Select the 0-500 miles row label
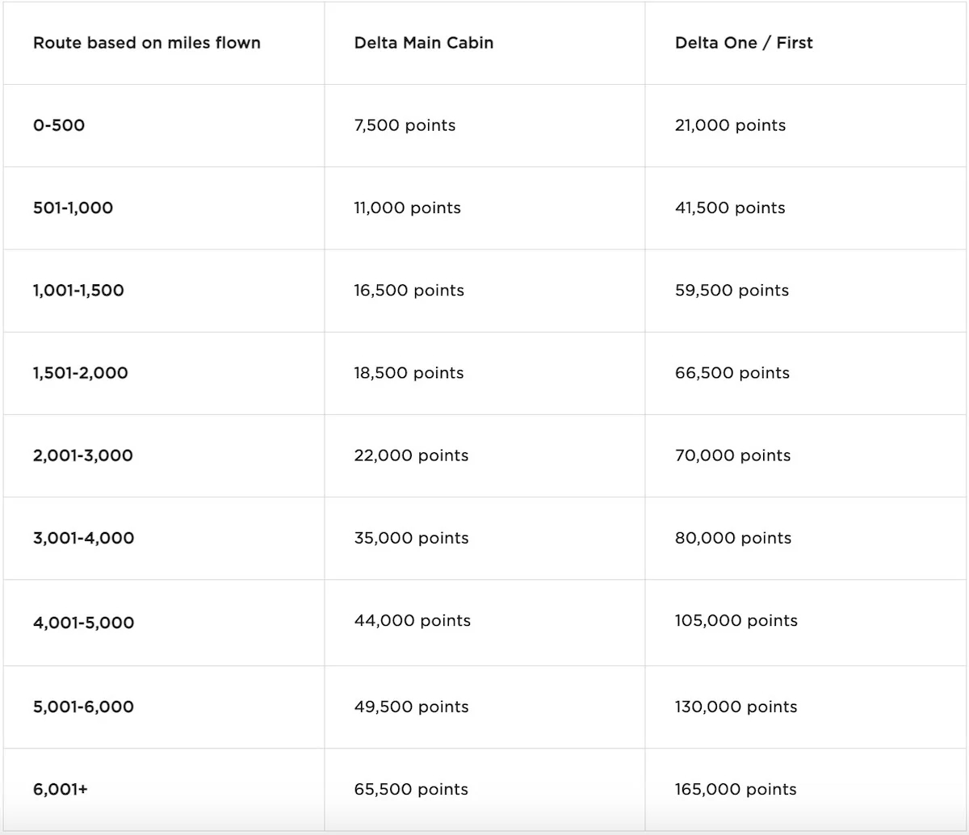The width and height of the screenshot is (969, 835). click(x=59, y=125)
